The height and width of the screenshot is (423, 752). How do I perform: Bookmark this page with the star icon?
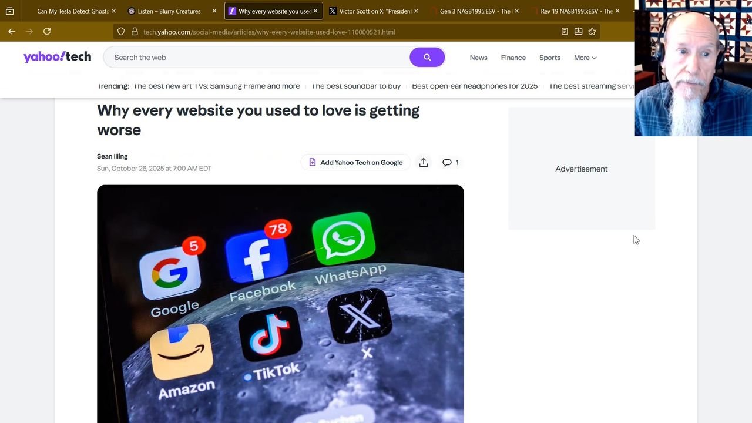tap(592, 32)
